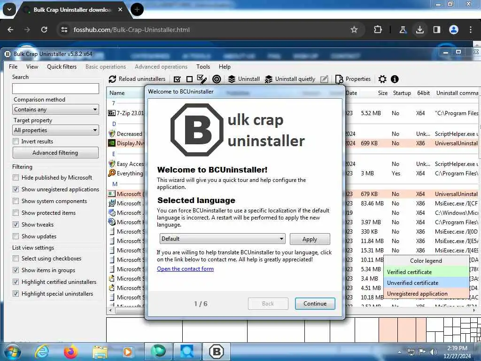
Task: Click the Reload uninstallers icon
Action: (x=112, y=79)
